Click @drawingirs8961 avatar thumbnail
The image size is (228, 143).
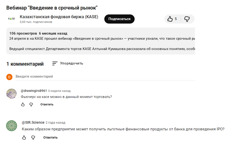(12, 94)
